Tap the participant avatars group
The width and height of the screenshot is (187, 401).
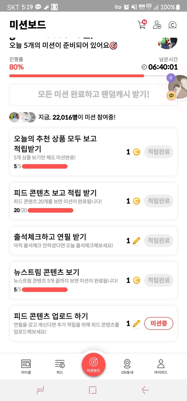point(22,117)
